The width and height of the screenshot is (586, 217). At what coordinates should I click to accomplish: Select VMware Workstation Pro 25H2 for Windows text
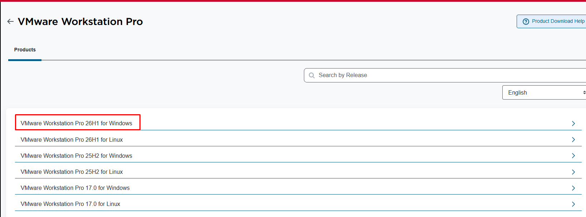pos(77,156)
